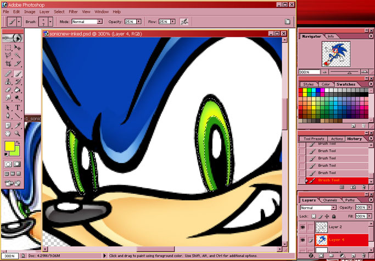Switch to the Color tab
Image resolution: width=375 pixels, height=261 pixels.
pos(326,84)
